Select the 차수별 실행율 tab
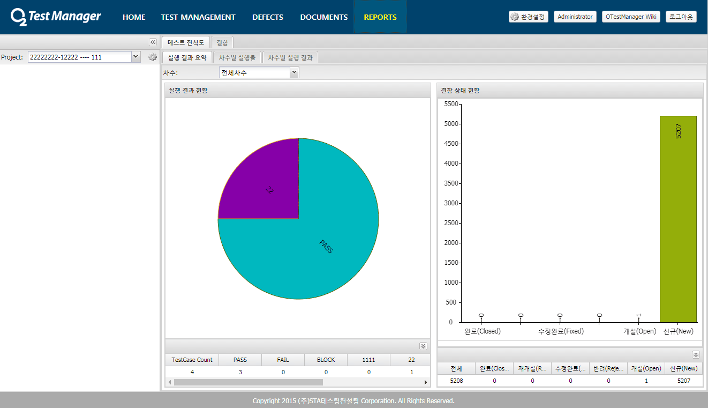708x408 pixels. pos(237,57)
